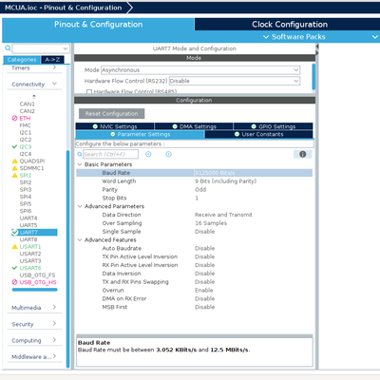Toggle Hardware Flow Control (RS485) checkbox
The width and height of the screenshot is (380, 380).
point(89,92)
